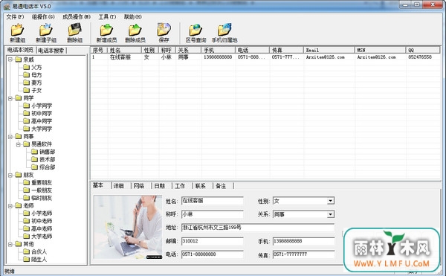Select the 一般朋友 folder
This screenshot has height=276, width=446.
pos(38,190)
